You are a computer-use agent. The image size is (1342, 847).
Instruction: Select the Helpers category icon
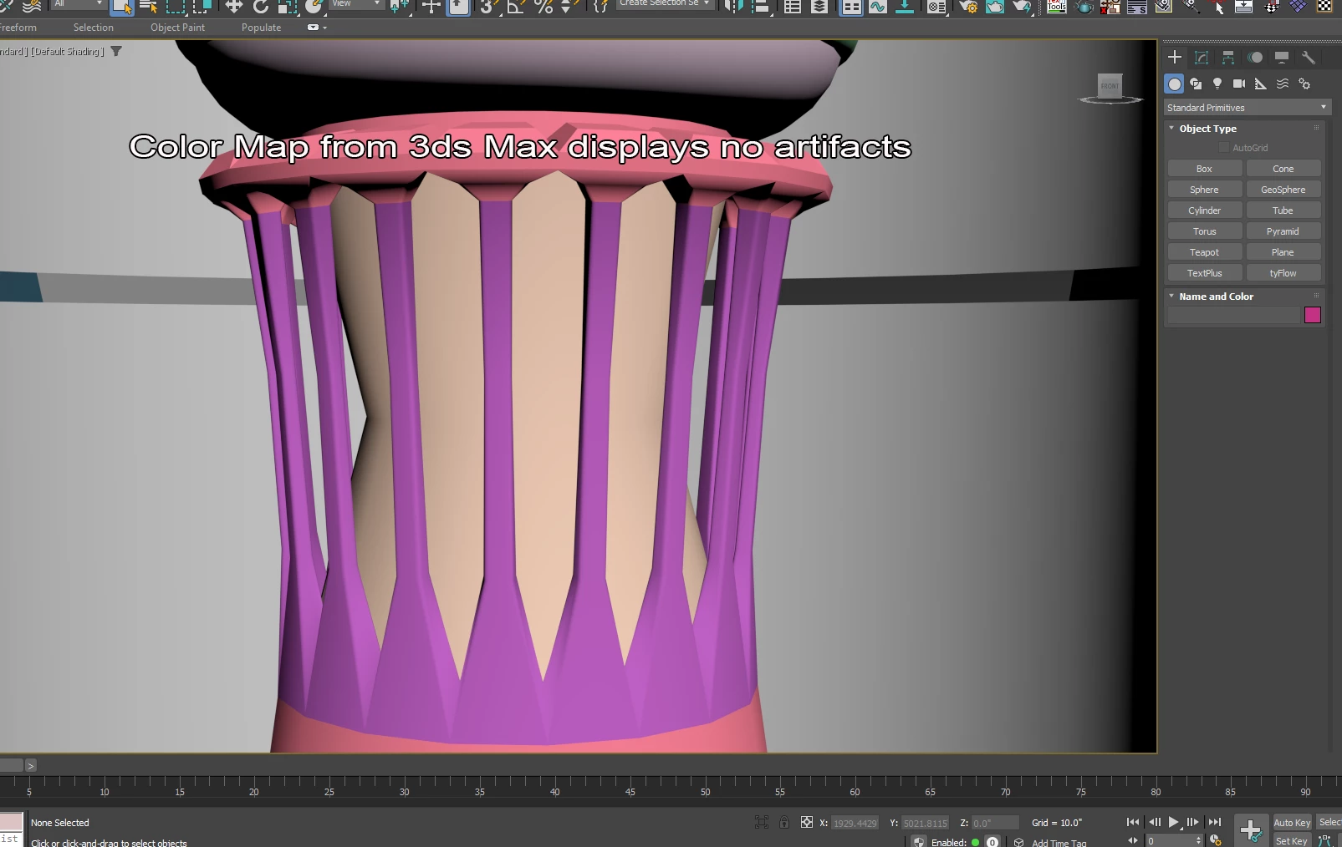click(1261, 84)
